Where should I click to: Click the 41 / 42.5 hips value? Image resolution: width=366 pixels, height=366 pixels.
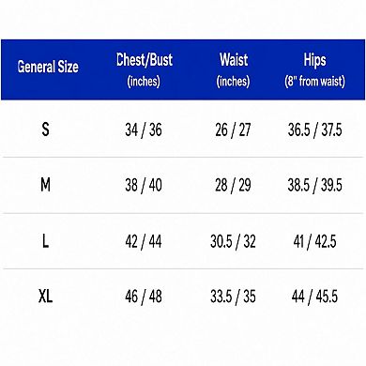click(315, 241)
